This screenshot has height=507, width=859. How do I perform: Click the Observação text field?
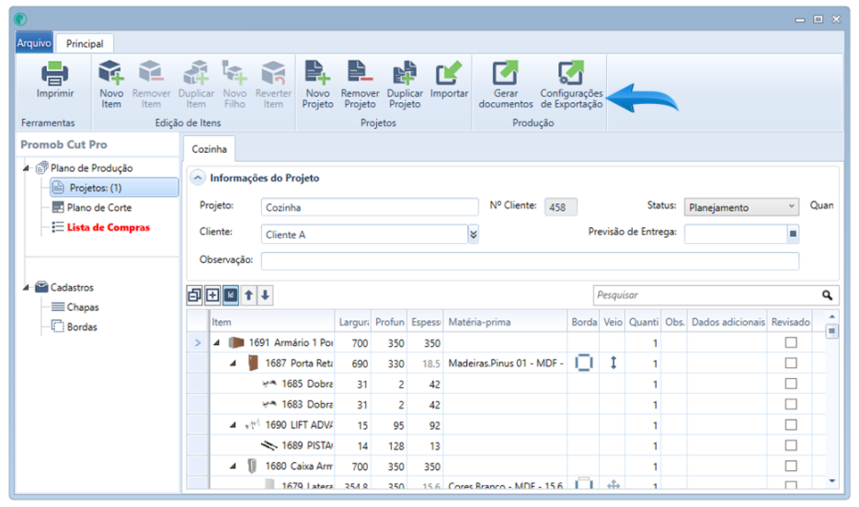(x=530, y=261)
